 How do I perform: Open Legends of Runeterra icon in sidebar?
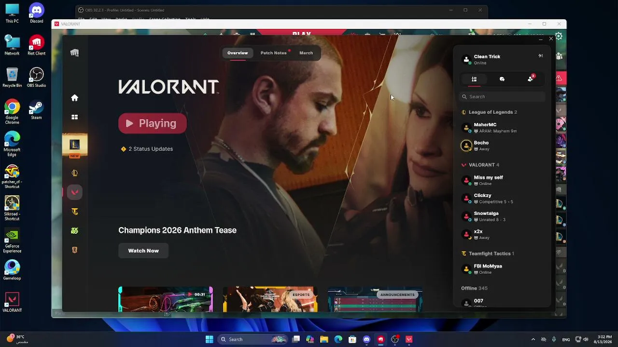point(74,250)
